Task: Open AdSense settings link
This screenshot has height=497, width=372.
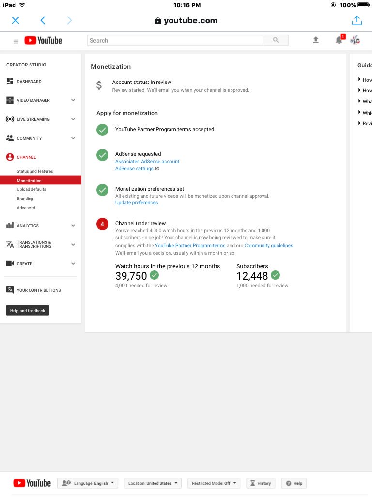Action: tap(134, 168)
